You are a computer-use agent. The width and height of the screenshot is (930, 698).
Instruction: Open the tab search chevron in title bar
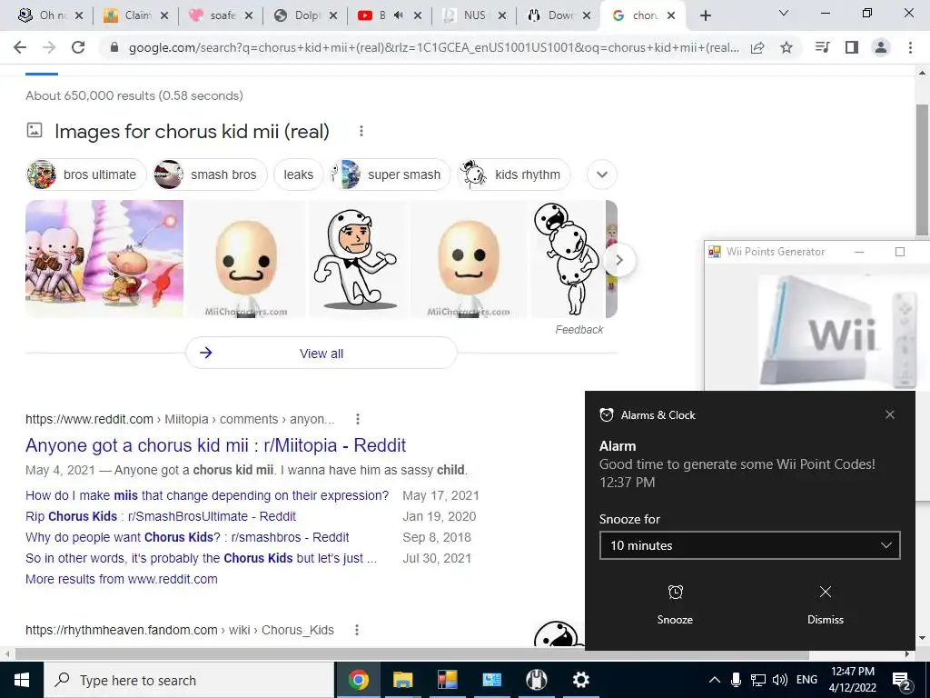click(784, 13)
